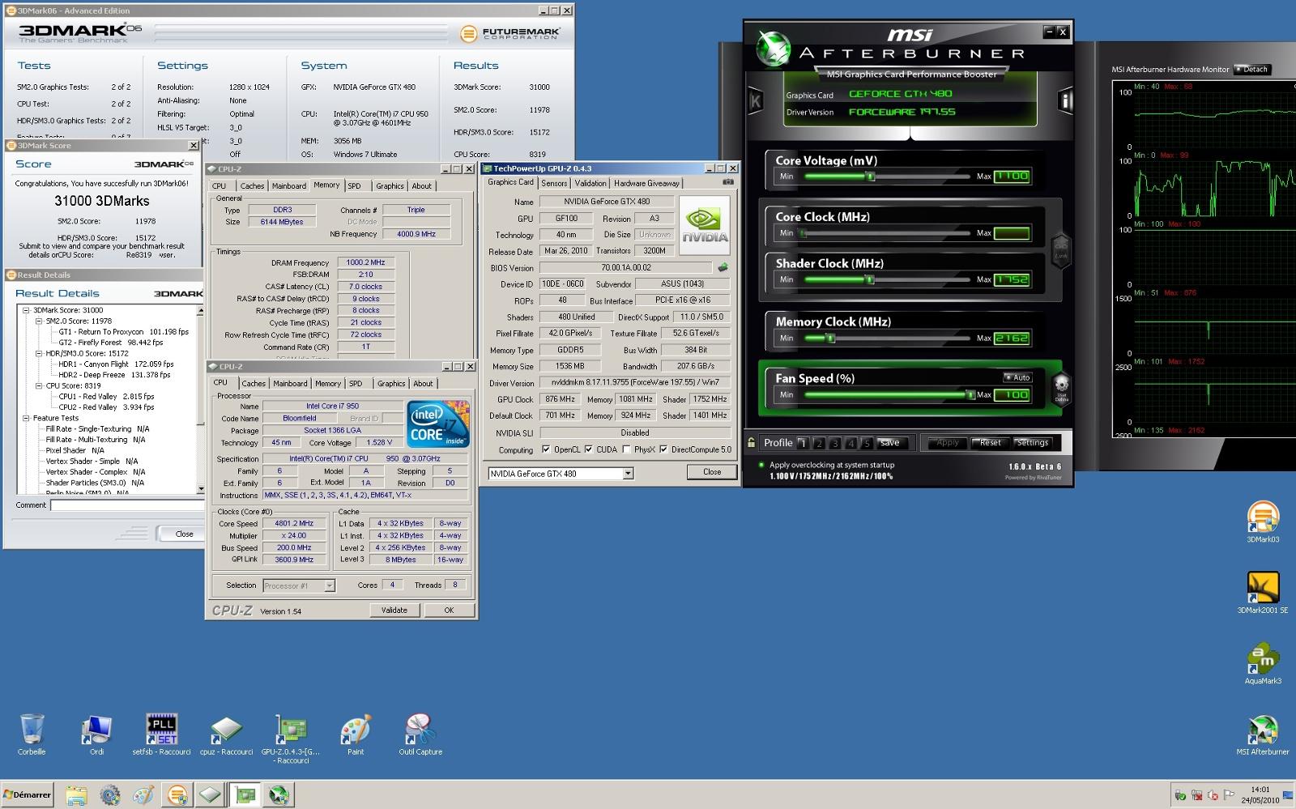Viewport: 1296px width, 809px height.
Task: Click the Afterburner Reset button
Action: (990, 443)
